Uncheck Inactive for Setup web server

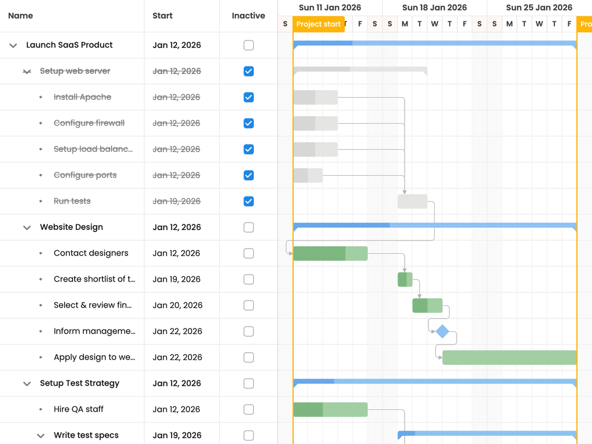tap(249, 71)
